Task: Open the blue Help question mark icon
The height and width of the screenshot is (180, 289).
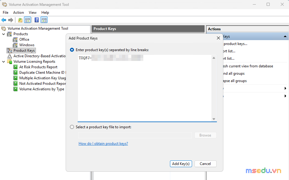Action: point(37,20)
